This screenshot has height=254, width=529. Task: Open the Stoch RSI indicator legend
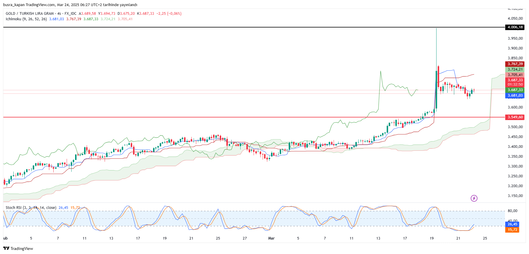click(31, 208)
